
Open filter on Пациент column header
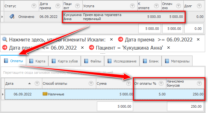pos(77,6)
